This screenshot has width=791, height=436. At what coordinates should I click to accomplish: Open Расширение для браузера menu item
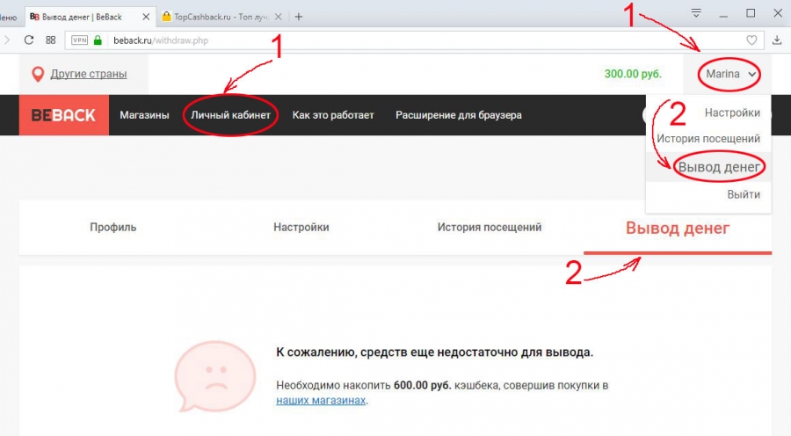click(x=459, y=115)
